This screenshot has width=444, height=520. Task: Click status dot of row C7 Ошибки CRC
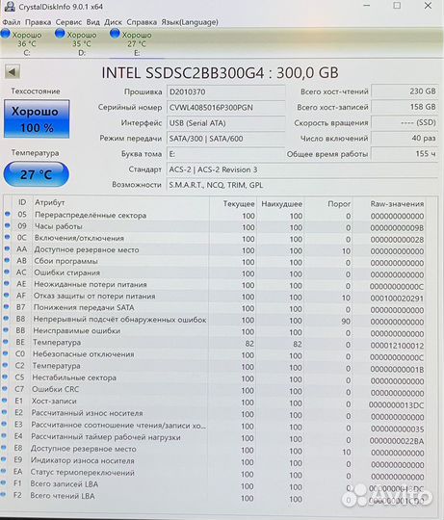click(x=5, y=389)
